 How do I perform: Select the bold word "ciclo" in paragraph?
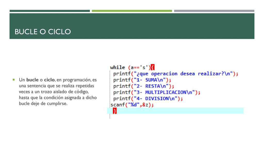click(x=49, y=80)
